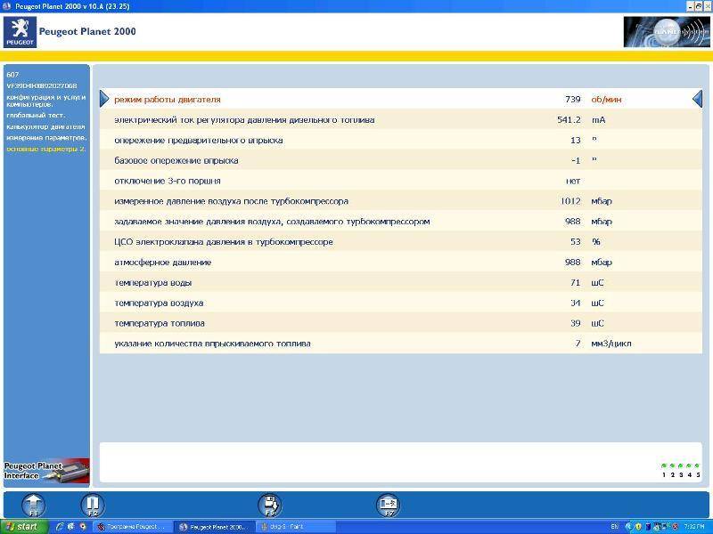Click the F7 print icon

pyautogui.click(x=388, y=504)
